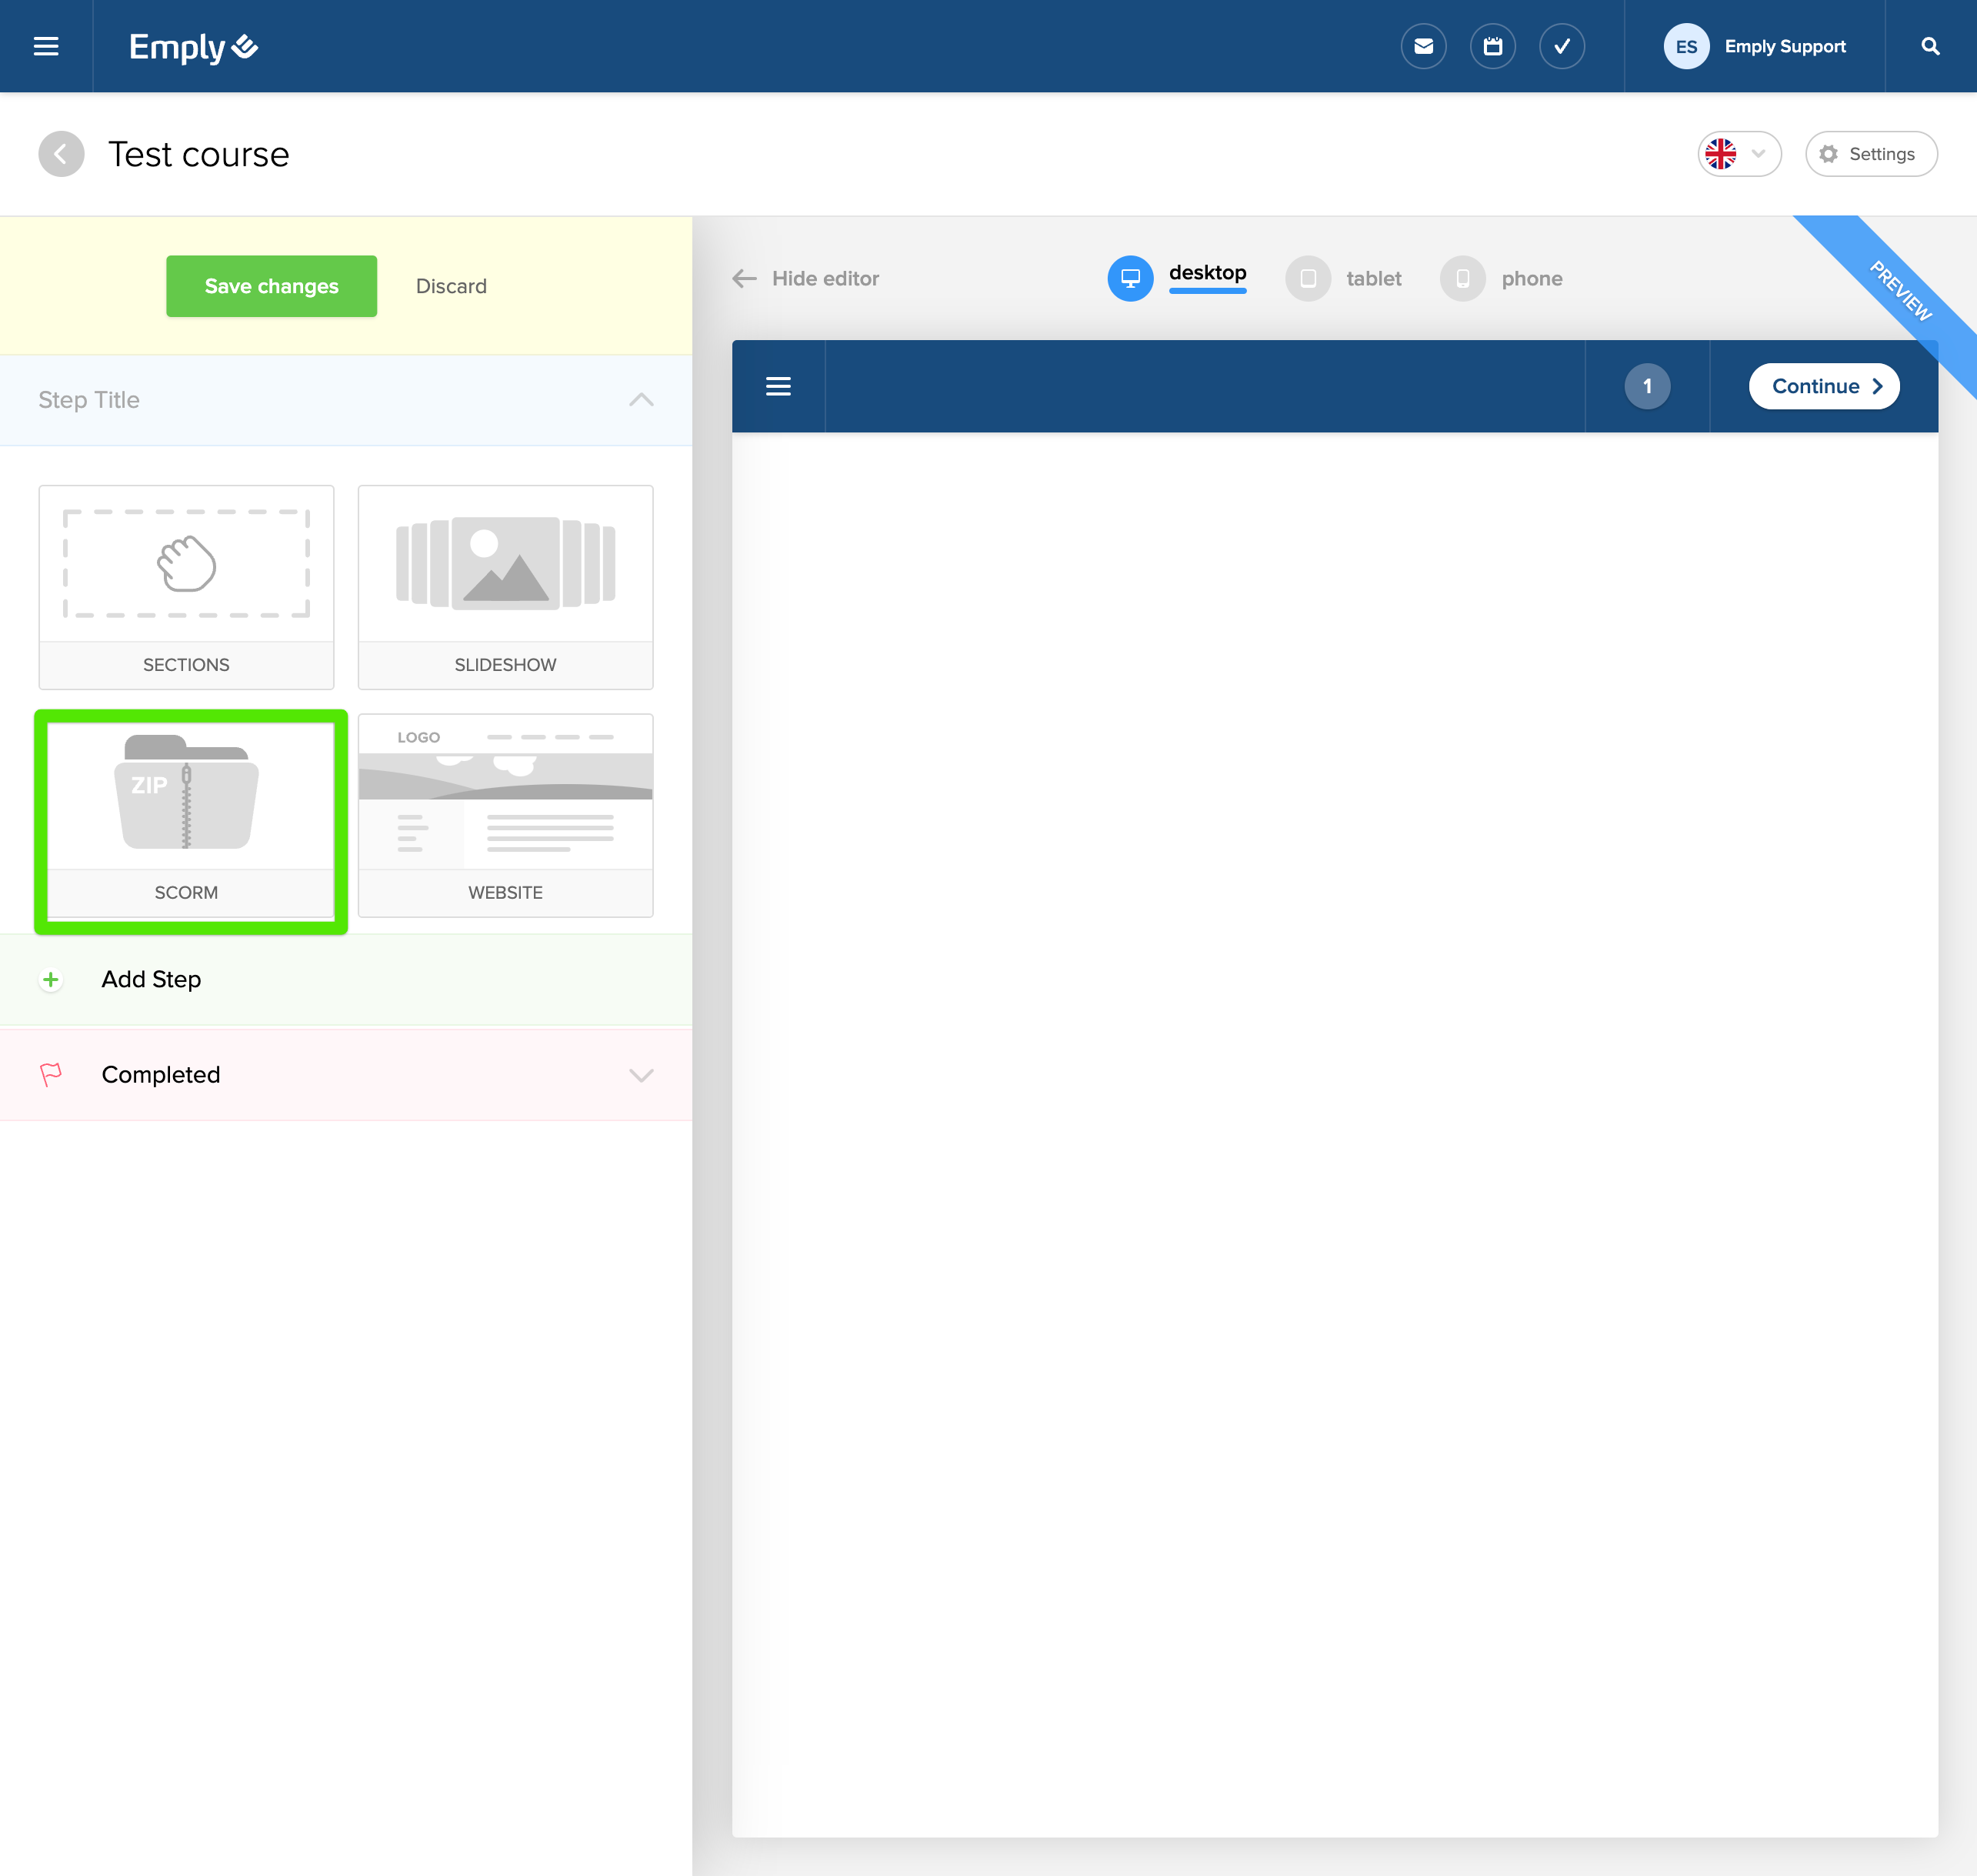Image resolution: width=1977 pixels, height=1876 pixels.
Task: Open the calendar icon in header
Action: 1492,46
